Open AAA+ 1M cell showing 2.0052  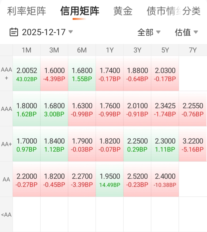(x=27, y=74)
